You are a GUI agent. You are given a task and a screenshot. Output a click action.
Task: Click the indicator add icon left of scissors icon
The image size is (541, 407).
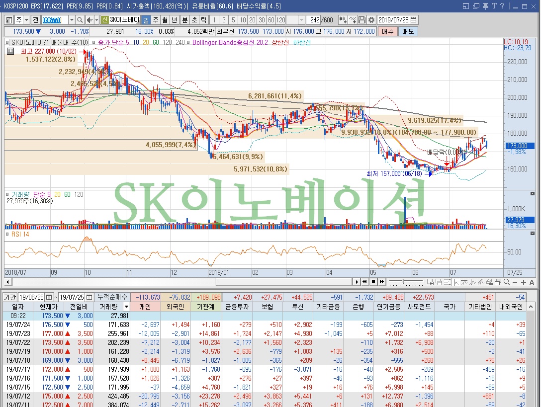click(x=343, y=20)
